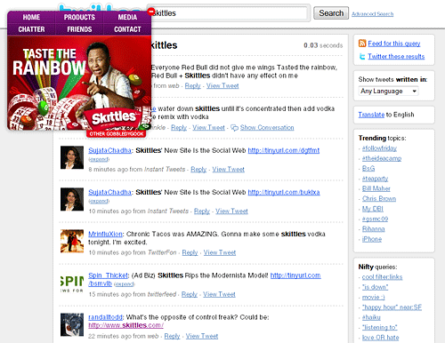Open the #gsmc09 trending topic
Screen dimensions: 445x343
pyautogui.click(x=375, y=219)
